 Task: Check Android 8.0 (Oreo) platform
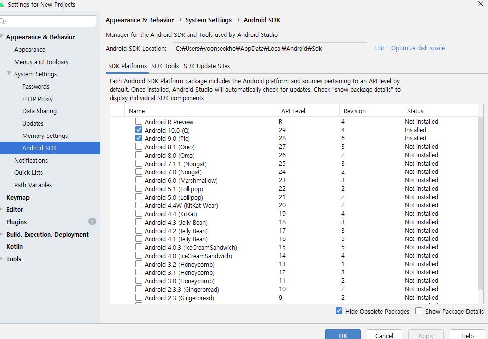point(139,155)
